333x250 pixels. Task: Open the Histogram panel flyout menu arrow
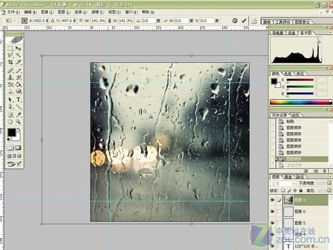coord(330,33)
